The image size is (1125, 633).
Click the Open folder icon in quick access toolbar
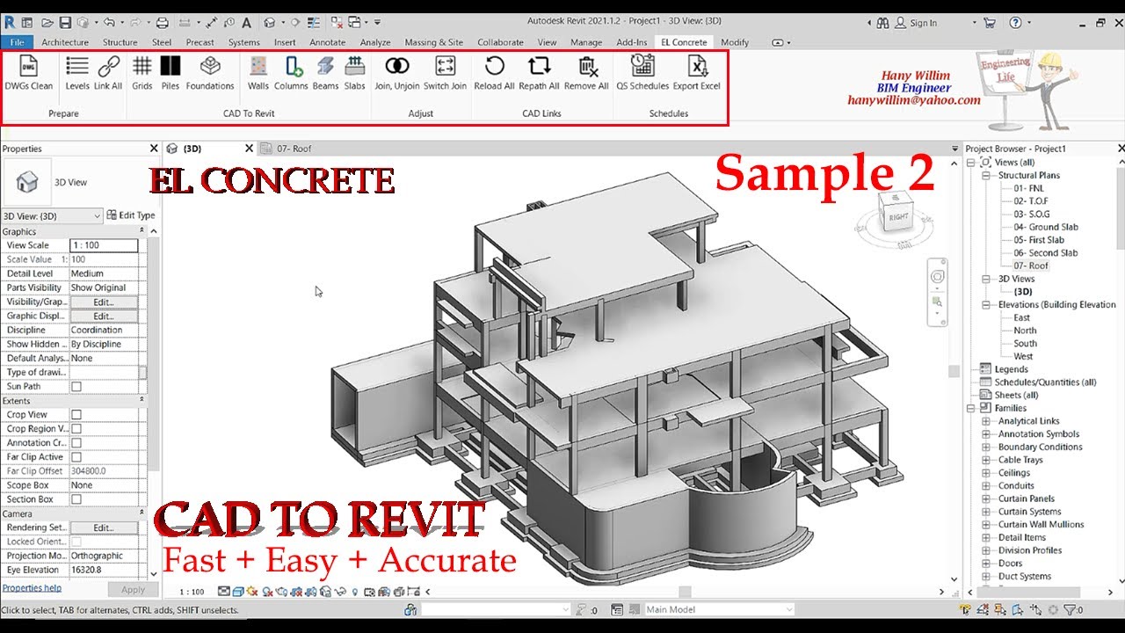click(47, 22)
